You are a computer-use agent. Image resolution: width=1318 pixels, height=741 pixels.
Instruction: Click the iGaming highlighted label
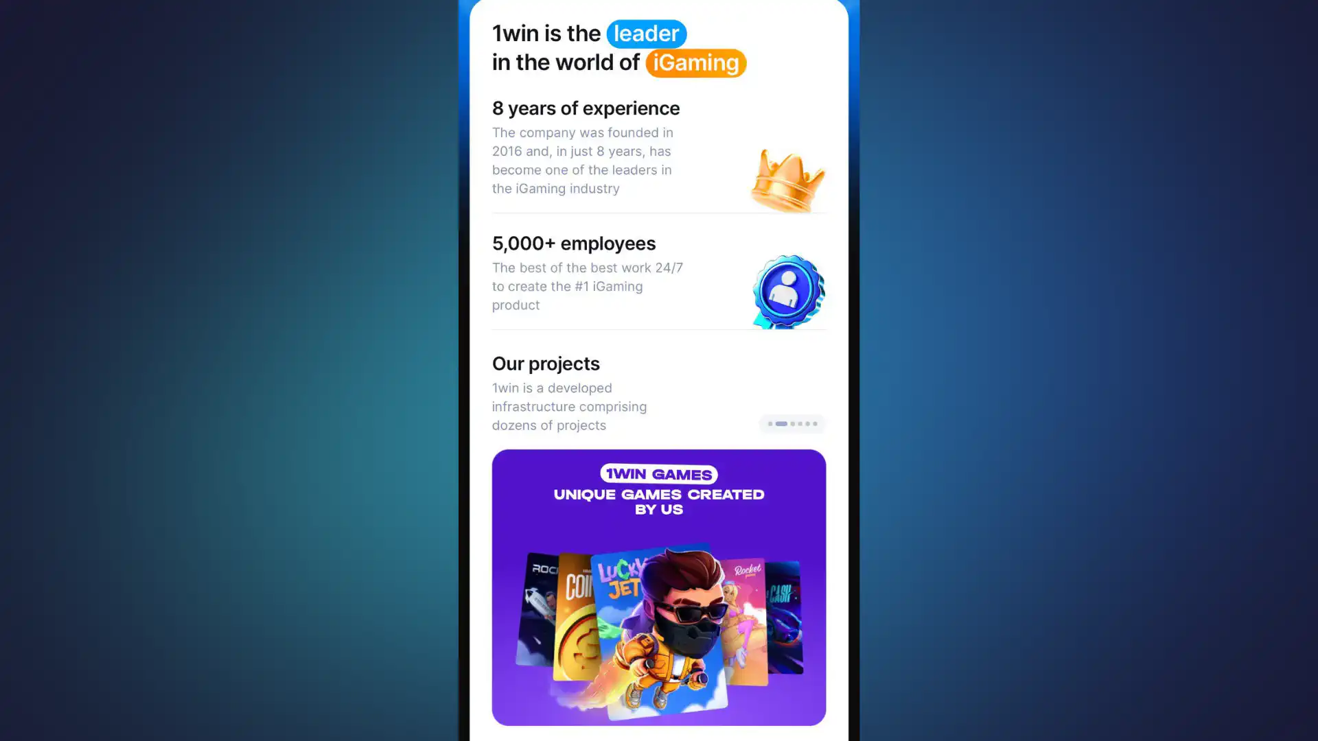tap(695, 62)
